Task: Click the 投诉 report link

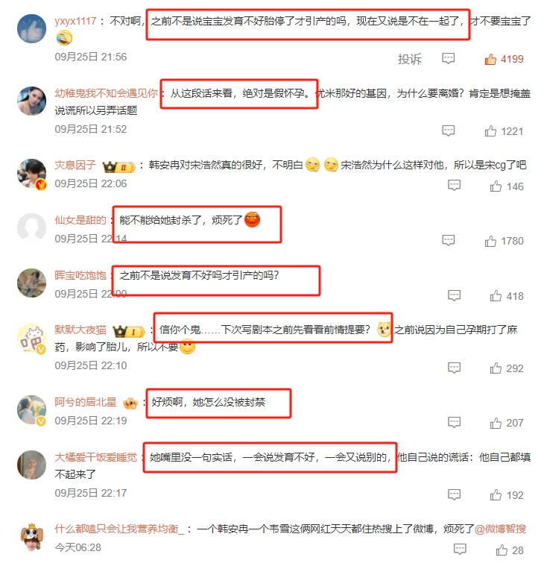Action: click(x=409, y=59)
